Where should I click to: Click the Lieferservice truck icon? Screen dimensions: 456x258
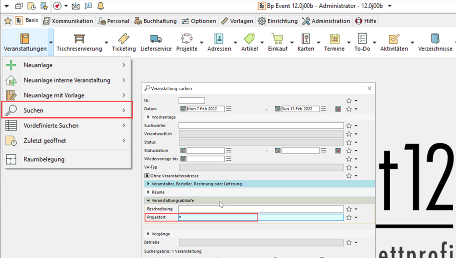pos(156,39)
